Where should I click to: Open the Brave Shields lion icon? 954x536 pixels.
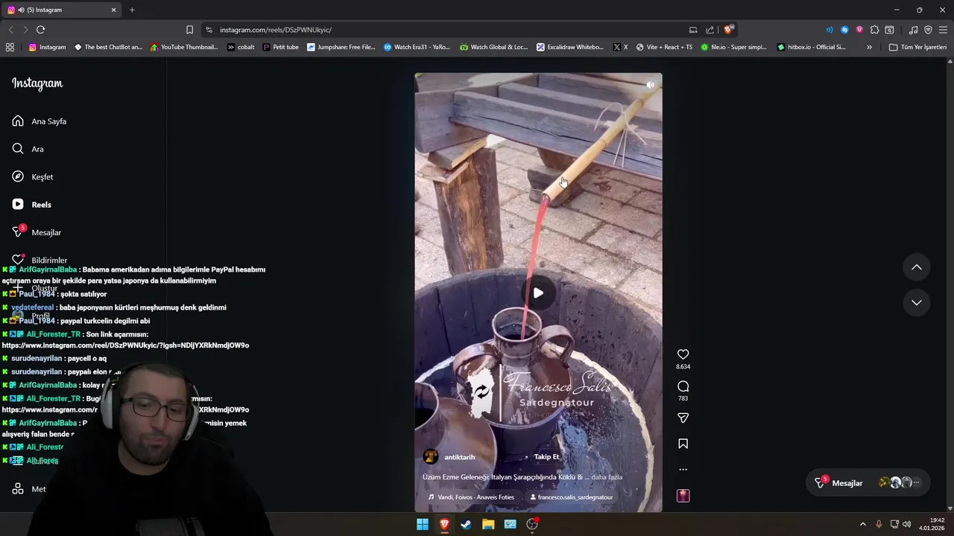pos(728,30)
